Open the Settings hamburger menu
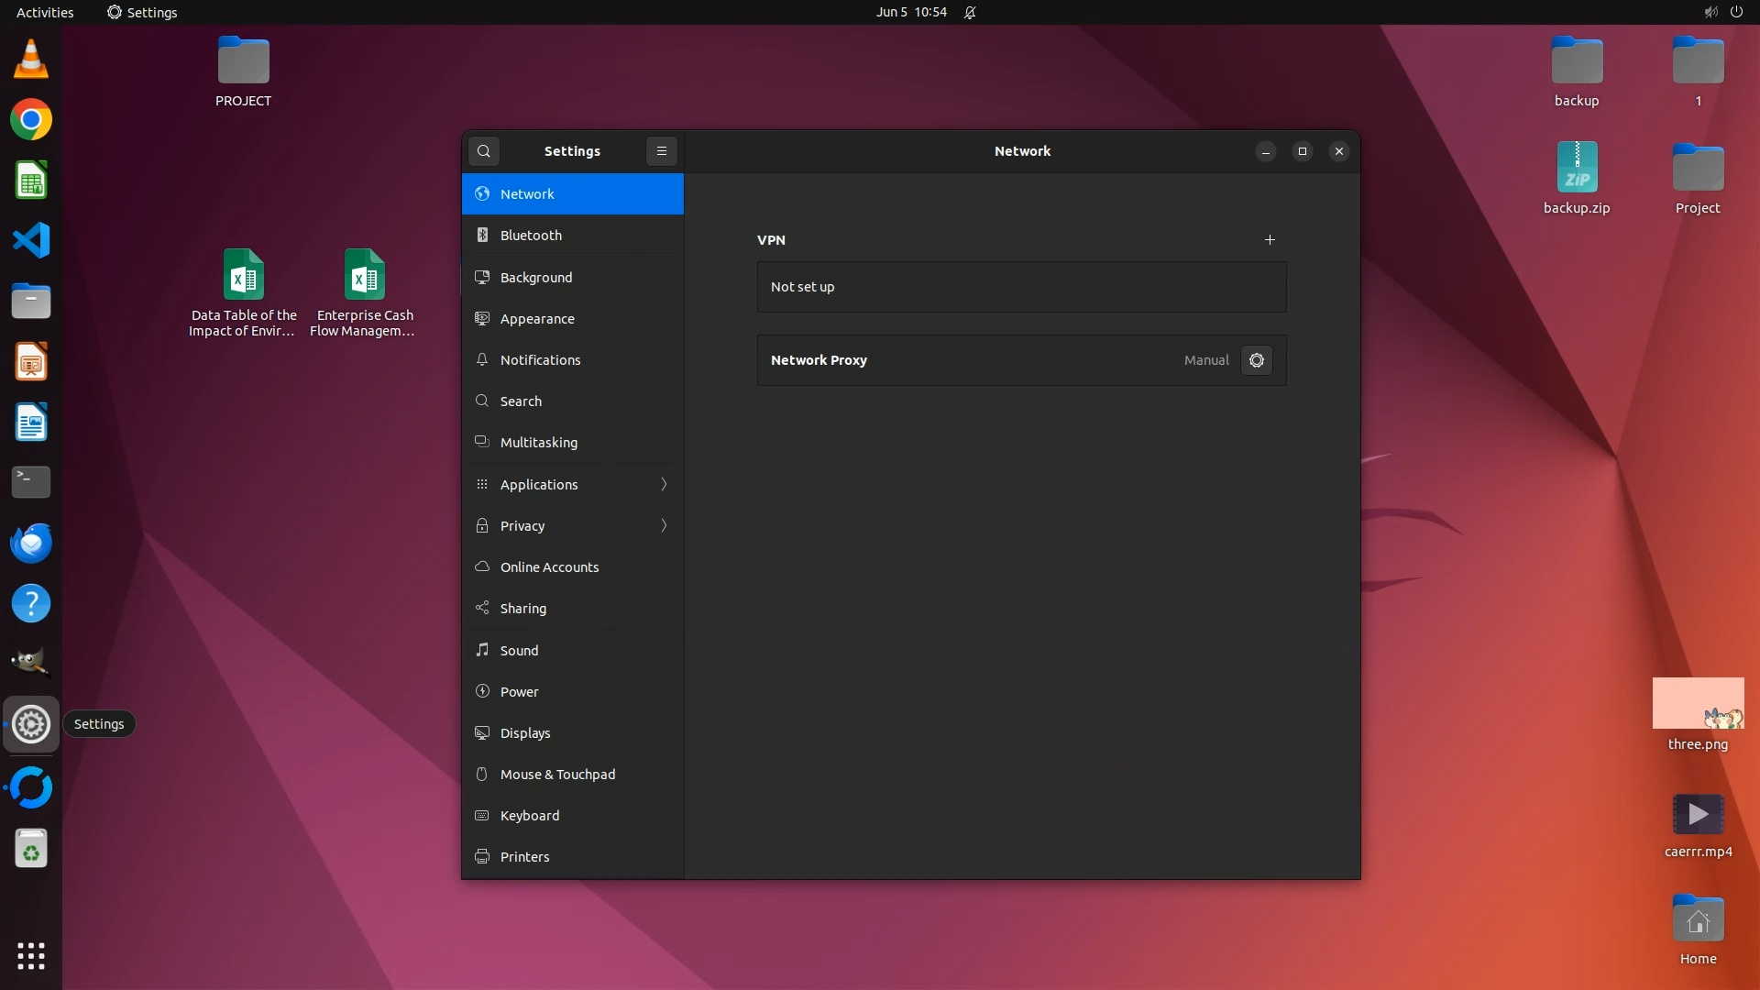The width and height of the screenshot is (1760, 990). pyautogui.click(x=661, y=151)
